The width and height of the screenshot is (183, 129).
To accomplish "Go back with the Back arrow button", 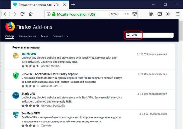I will (x=5, y=14).
